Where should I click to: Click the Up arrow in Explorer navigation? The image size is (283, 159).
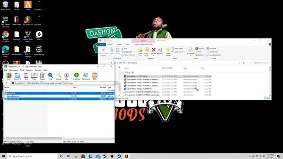tap(111, 63)
